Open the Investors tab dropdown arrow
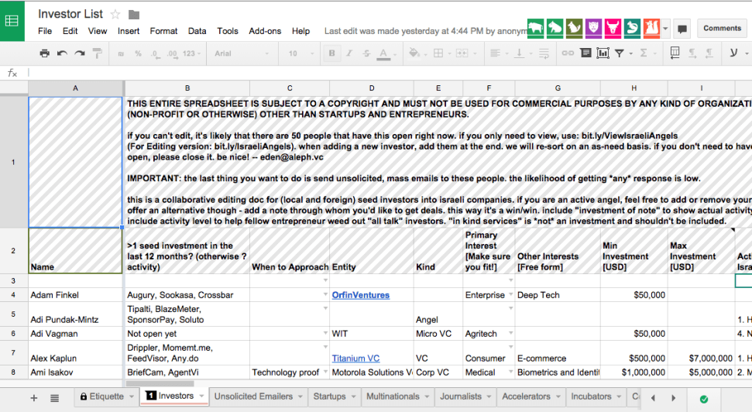This screenshot has height=412, width=752. point(201,397)
